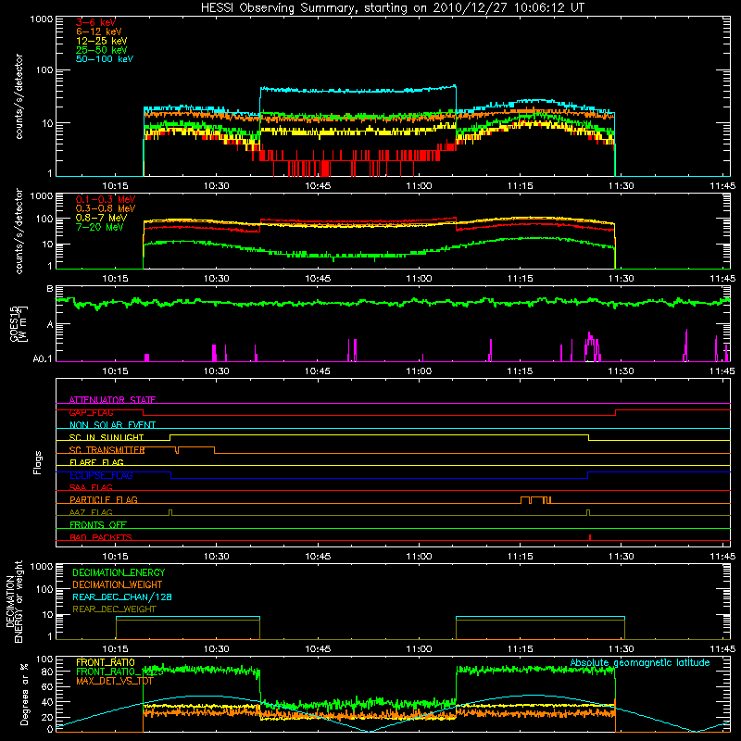
Task: Click the 11:00 tick label under Flags panel
Action: 419,557
